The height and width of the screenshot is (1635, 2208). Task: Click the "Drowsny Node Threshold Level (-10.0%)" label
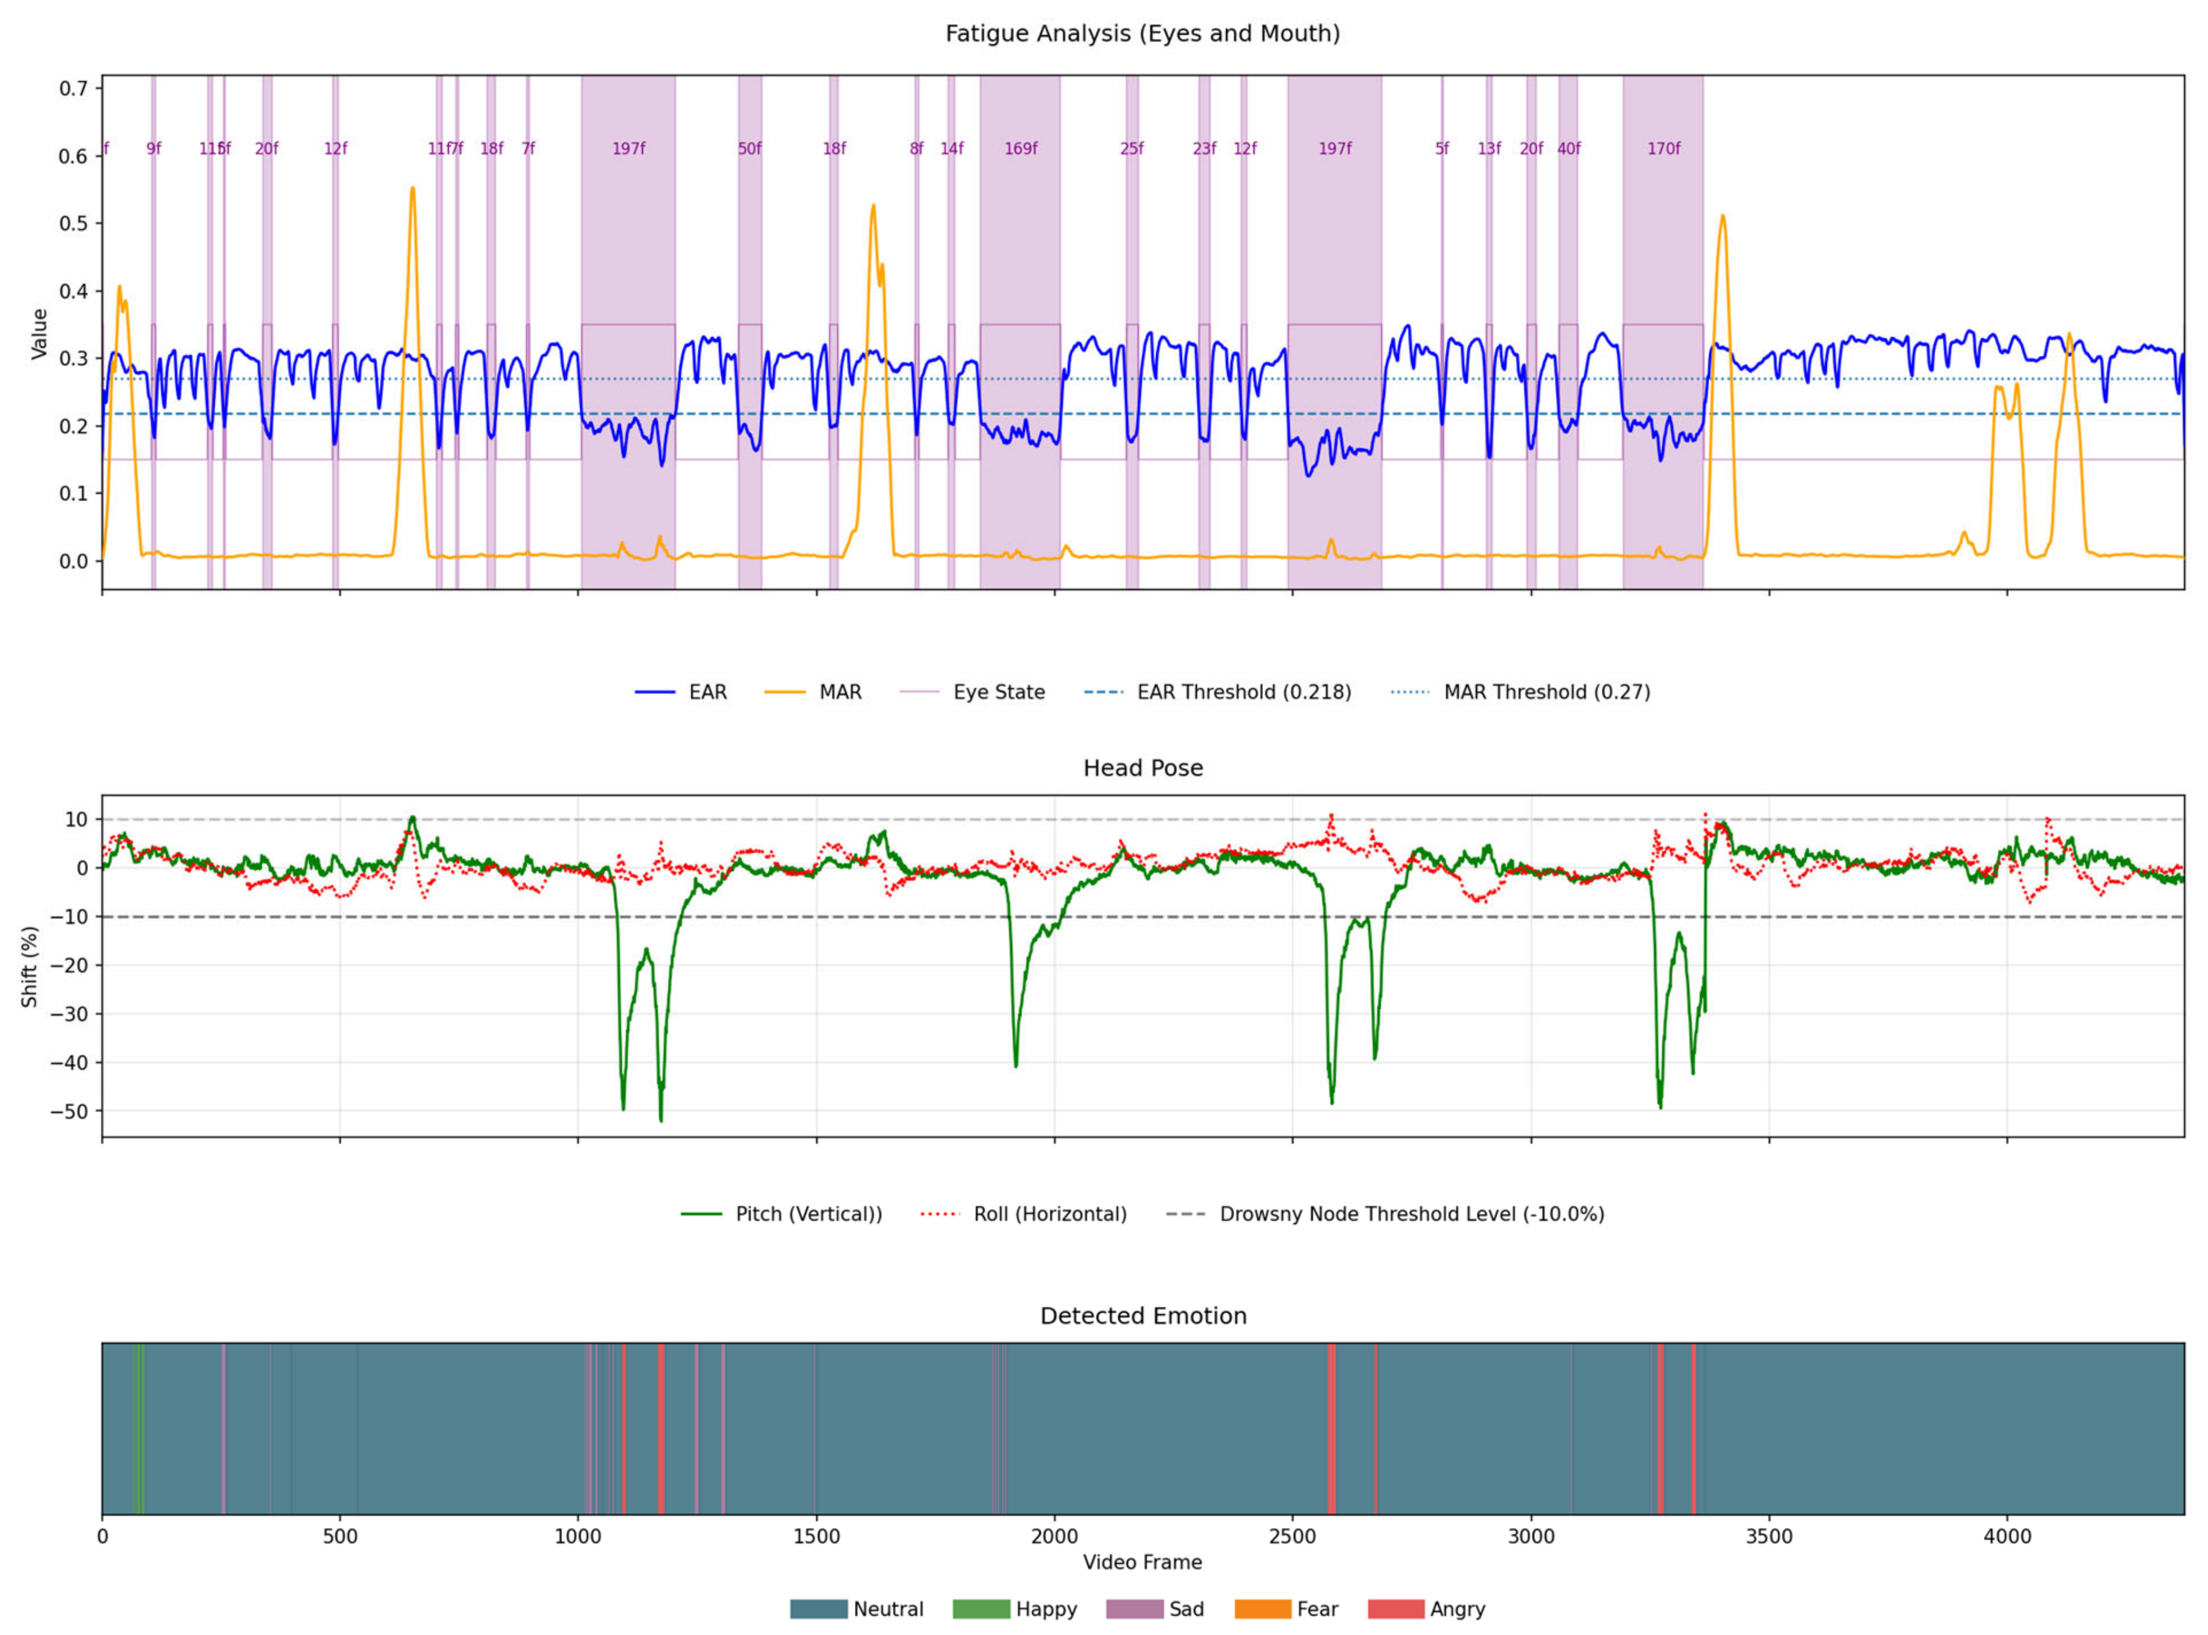point(1412,1214)
